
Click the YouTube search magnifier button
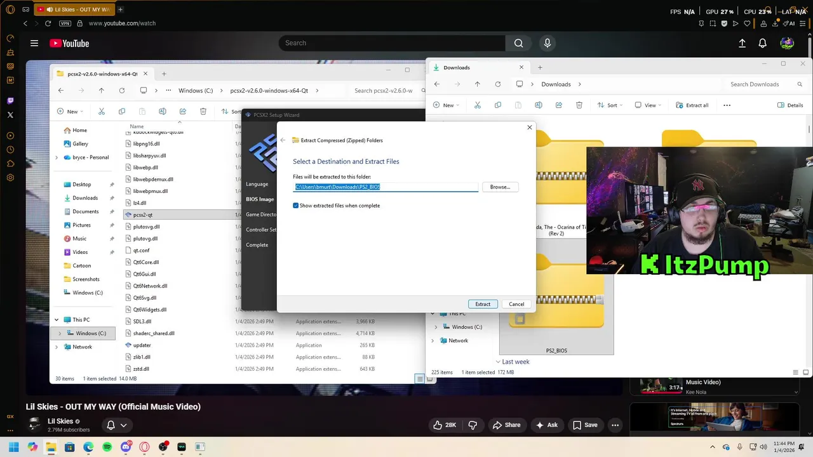coord(518,43)
